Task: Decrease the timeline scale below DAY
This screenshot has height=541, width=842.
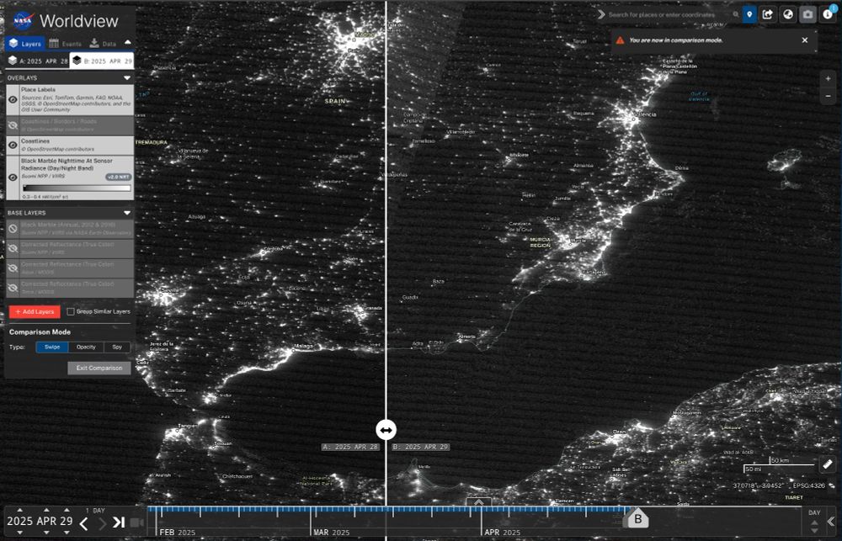Action: tap(814, 532)
